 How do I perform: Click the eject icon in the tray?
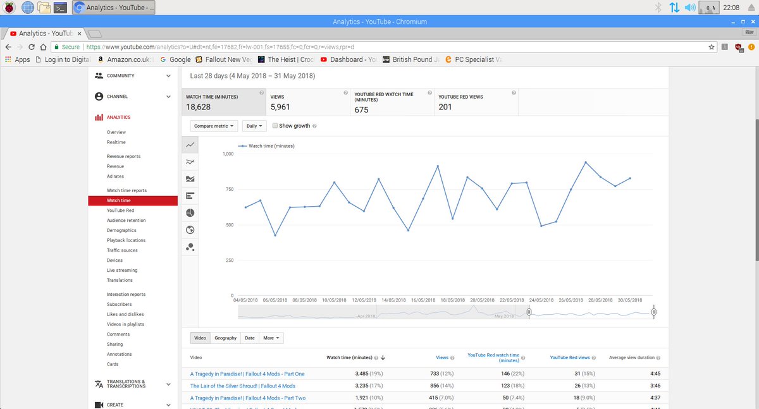coord(750,8)
